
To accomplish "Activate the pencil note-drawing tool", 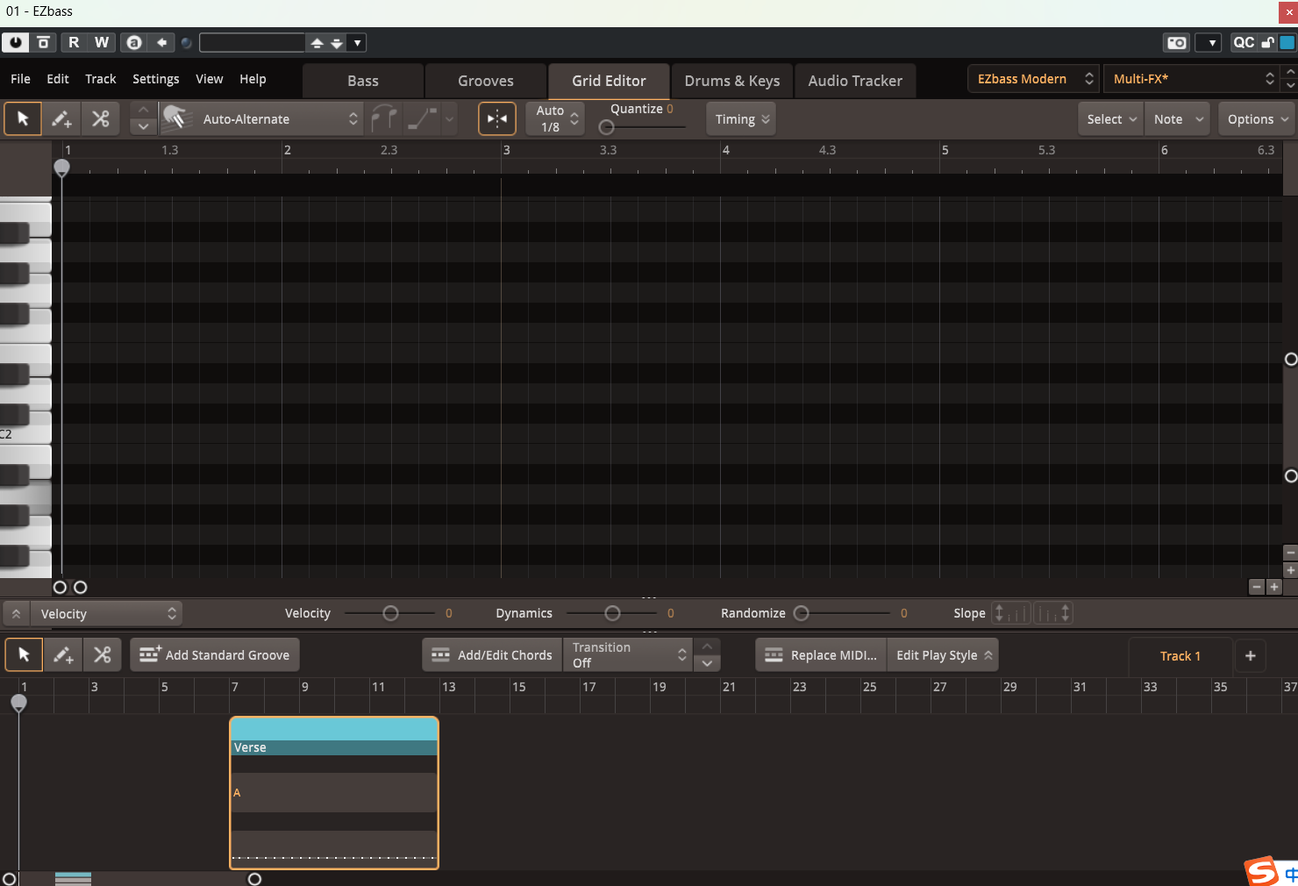I will click(61, 118).
